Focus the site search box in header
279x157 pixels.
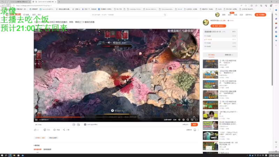pyautogui.click(x=127, y=15)
